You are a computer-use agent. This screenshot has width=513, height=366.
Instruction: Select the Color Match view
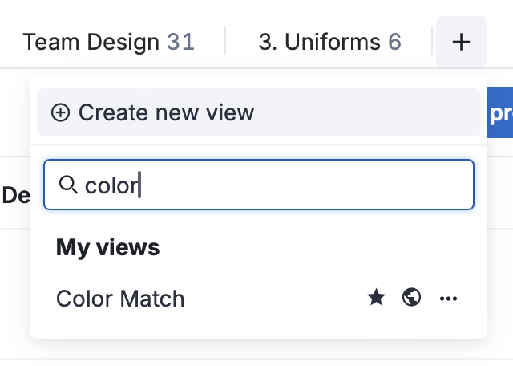[200, 299]
